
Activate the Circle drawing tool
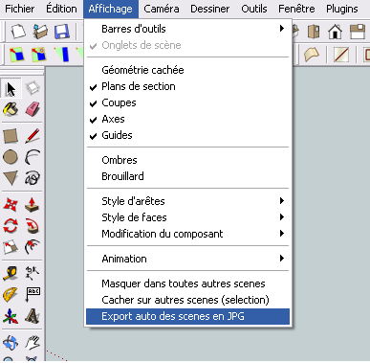11,157
